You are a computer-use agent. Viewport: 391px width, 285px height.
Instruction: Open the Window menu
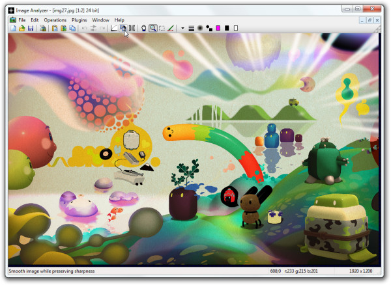[101, 20]
